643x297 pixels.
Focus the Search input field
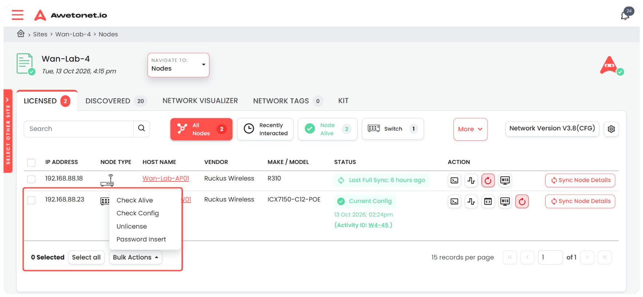coord(79,129)
